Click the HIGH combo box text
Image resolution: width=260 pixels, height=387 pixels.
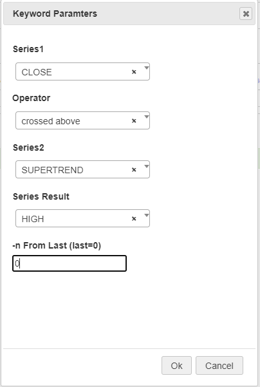[x=33, y=219]
